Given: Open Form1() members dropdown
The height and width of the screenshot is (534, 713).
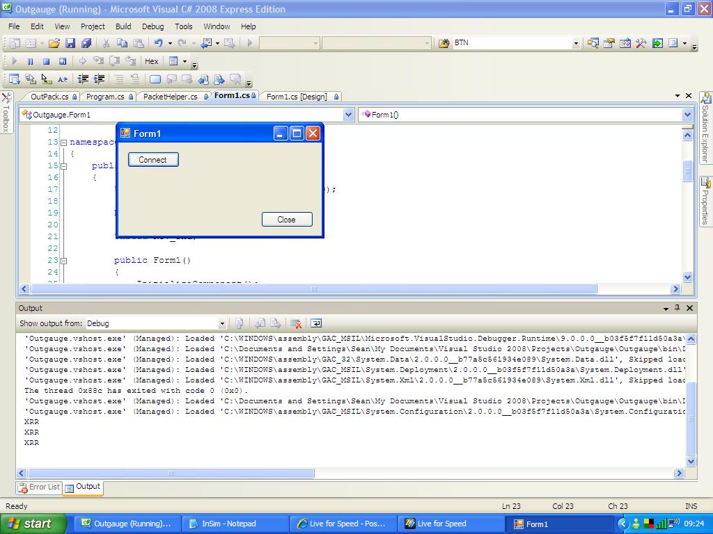Looking at the screenshot, I should 687,115.
